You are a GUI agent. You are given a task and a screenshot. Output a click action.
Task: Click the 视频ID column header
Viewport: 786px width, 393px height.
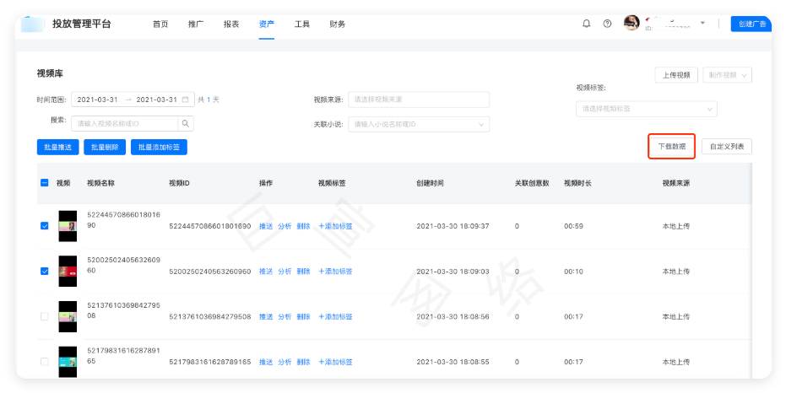coord(179,183)
